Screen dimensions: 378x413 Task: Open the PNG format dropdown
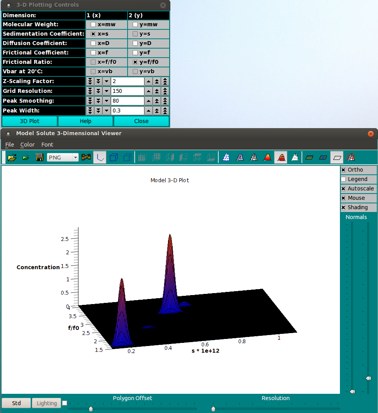(x=63, y=158)
